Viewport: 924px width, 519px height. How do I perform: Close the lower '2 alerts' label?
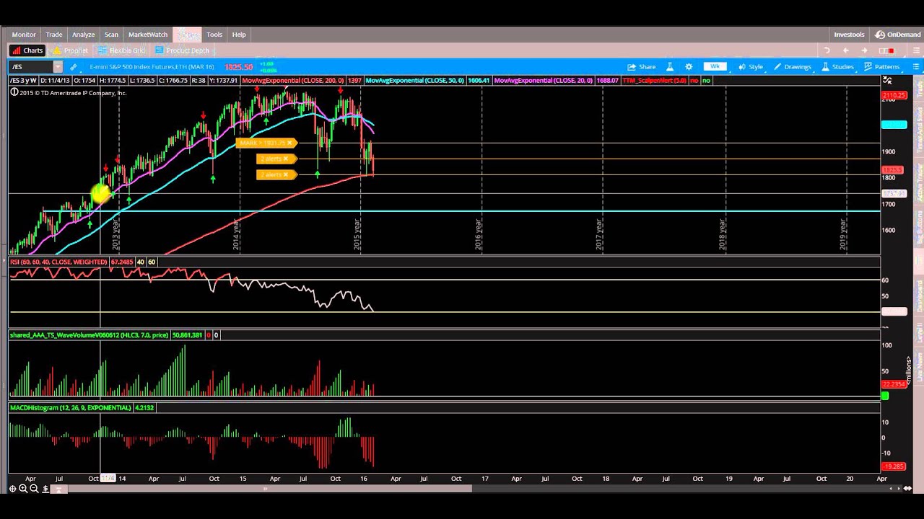pyautogui.click(x=285, y=174)
